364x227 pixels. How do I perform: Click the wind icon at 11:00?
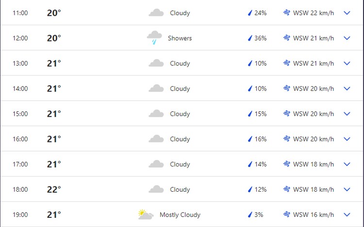[x=287, y=13]
